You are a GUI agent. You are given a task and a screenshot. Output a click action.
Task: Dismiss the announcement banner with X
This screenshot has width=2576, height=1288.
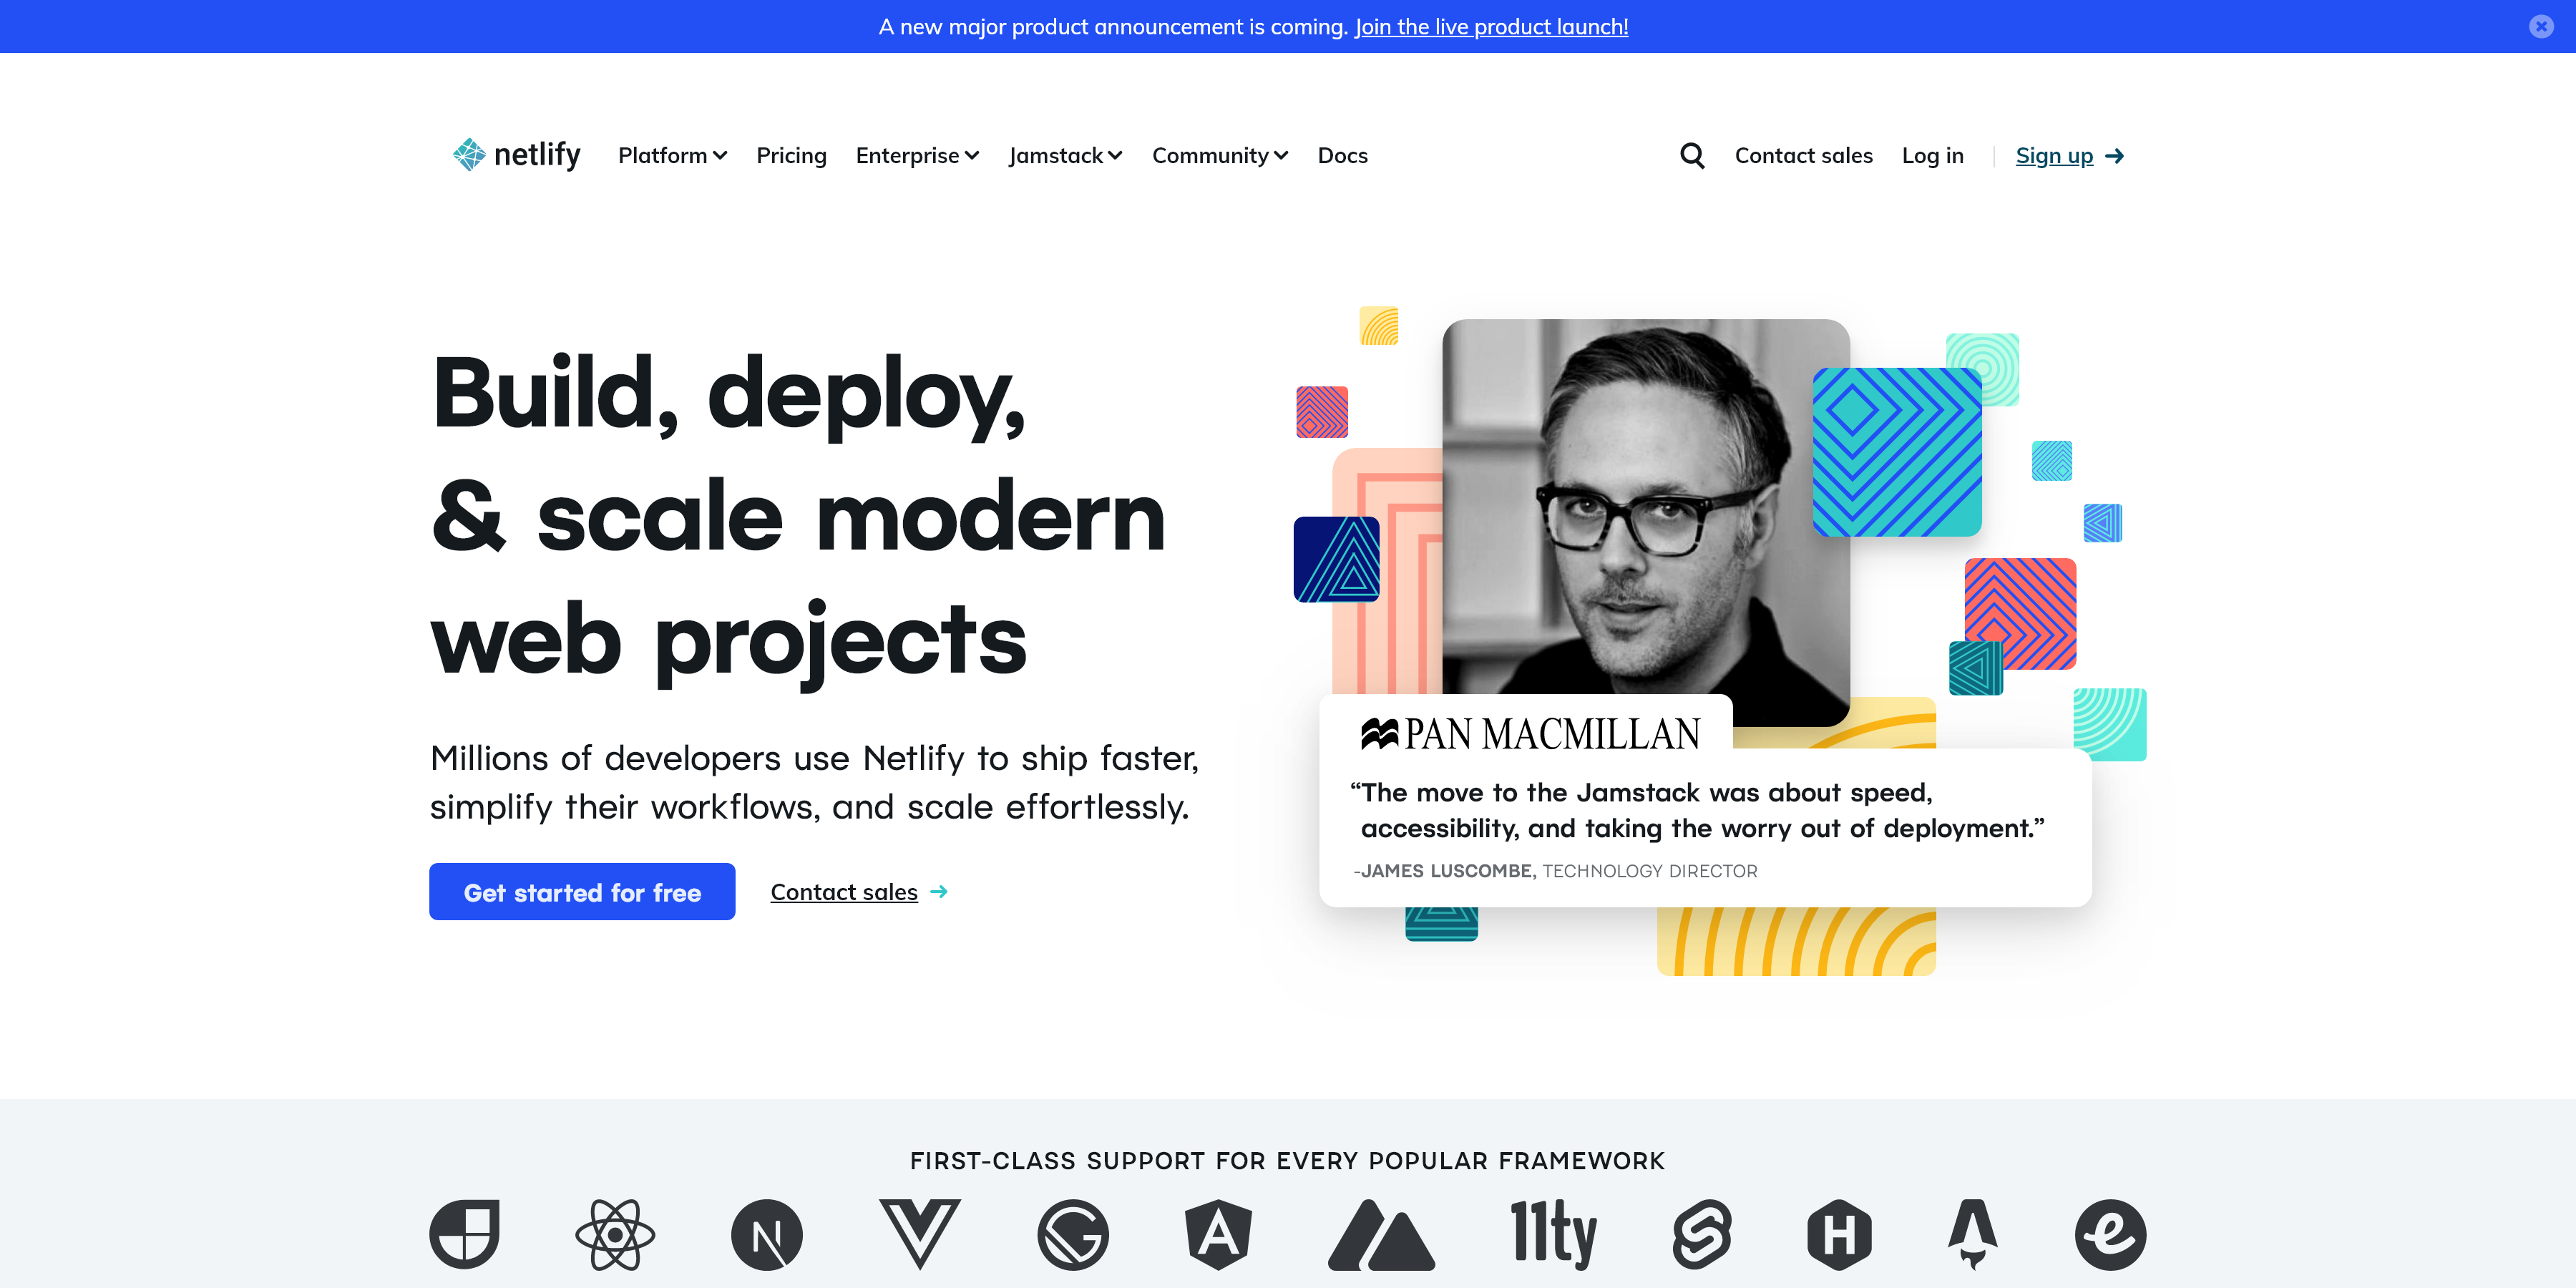coord(2541,26)
